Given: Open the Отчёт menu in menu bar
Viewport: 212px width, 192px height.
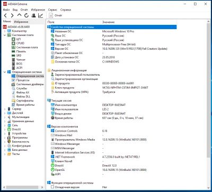Looking at the screenshot, I should [x=24, y=10].
